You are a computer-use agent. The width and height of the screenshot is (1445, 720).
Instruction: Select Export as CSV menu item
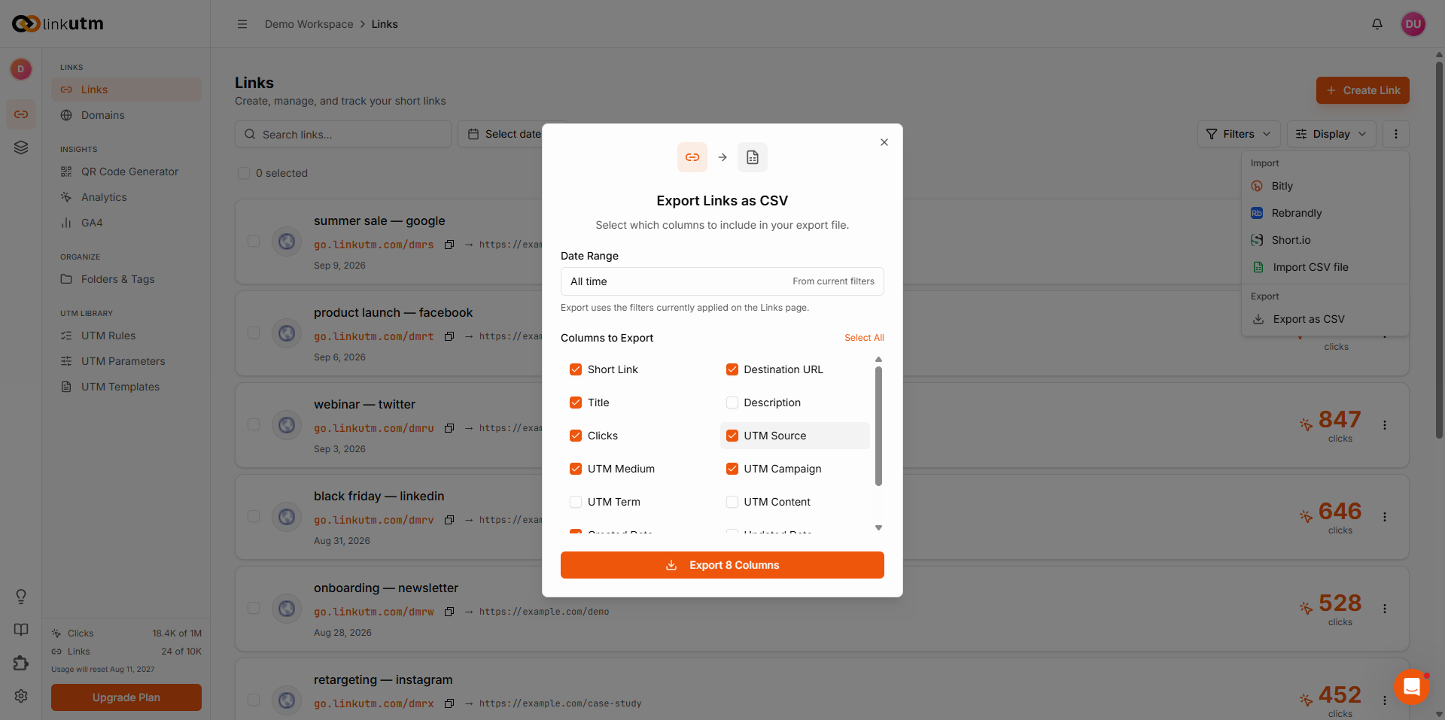pos(1325,319)
